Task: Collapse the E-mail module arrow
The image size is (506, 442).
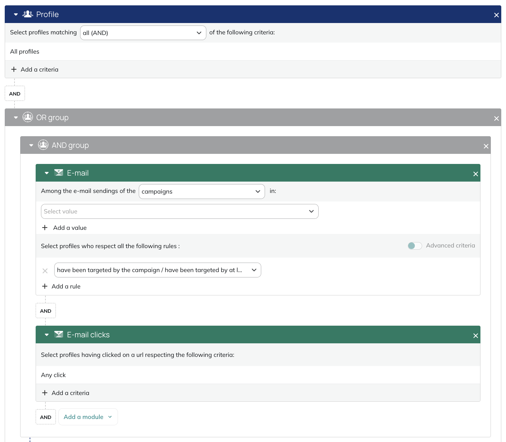Action: [x=47, y=173]
